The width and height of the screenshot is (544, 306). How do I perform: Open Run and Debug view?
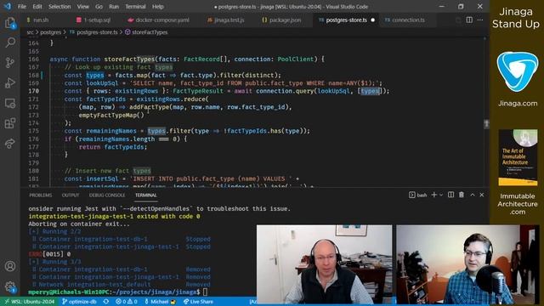(10, 83)
